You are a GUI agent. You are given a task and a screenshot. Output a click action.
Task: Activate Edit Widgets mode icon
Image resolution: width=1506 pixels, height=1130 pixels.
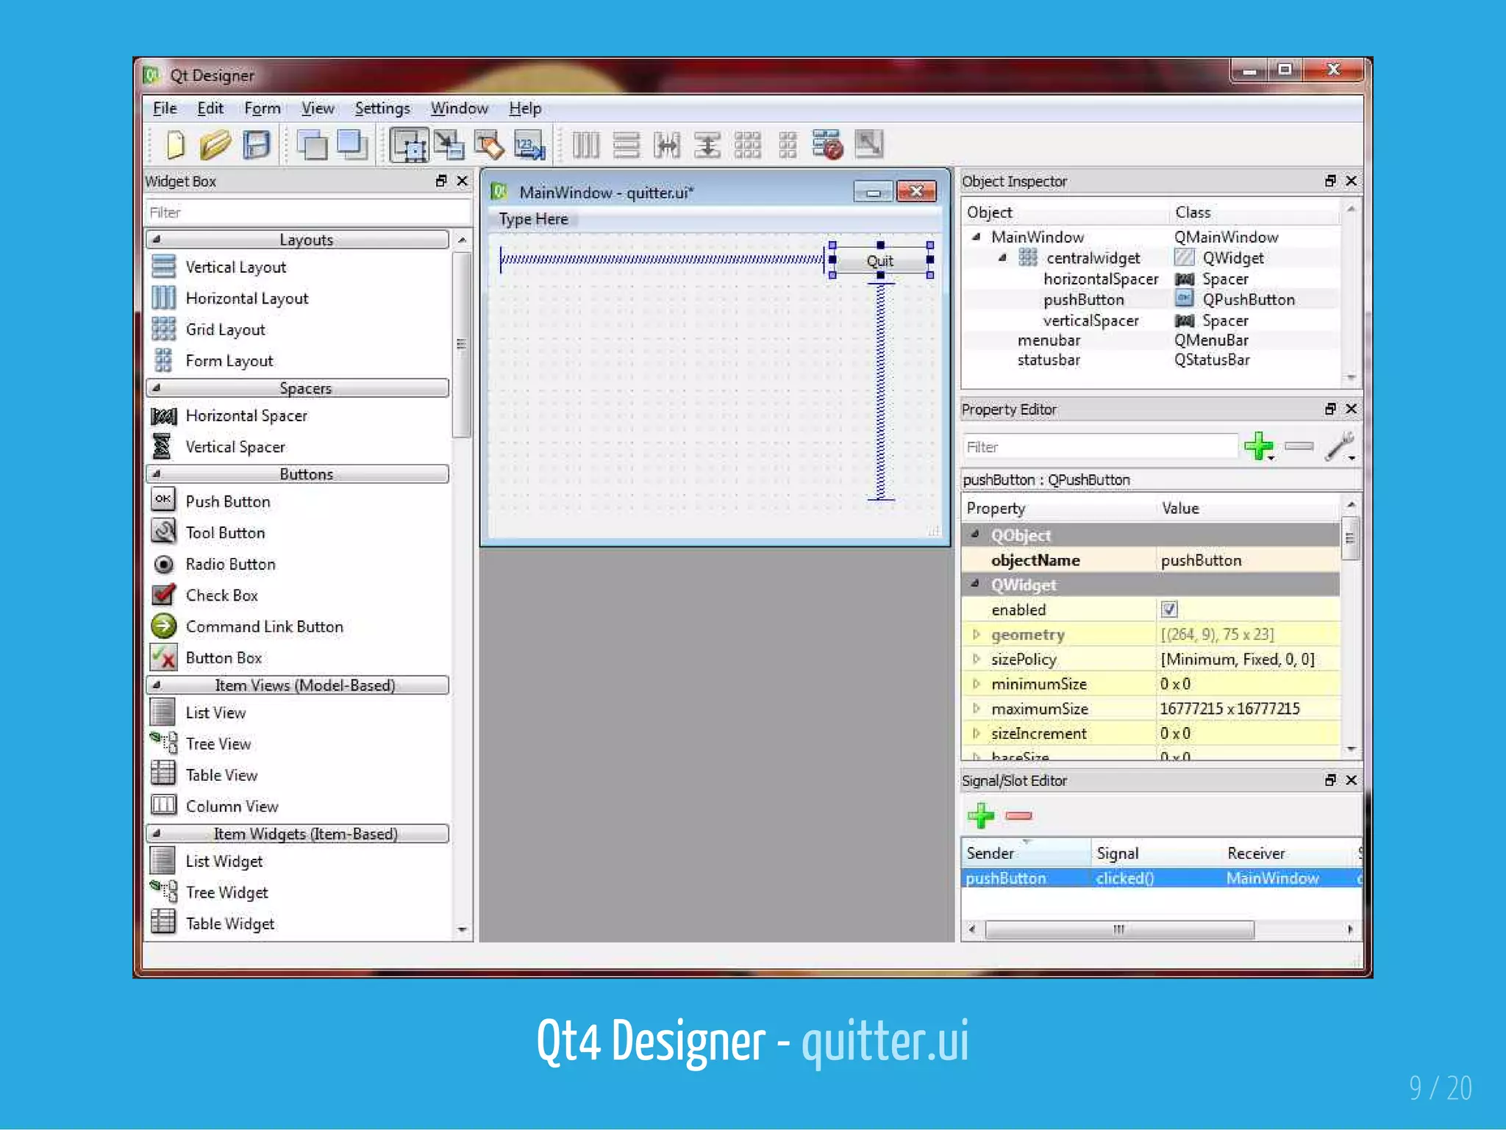pos(409,145)
